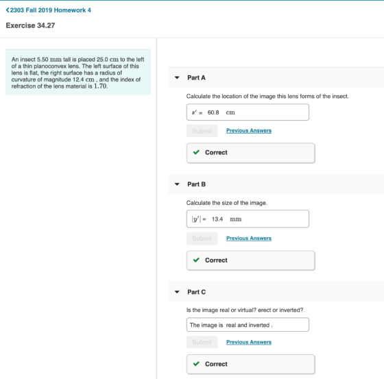Collapse the Part B section triangle
This screenshot has height=379, width=384.
click(x=177, y=184)
